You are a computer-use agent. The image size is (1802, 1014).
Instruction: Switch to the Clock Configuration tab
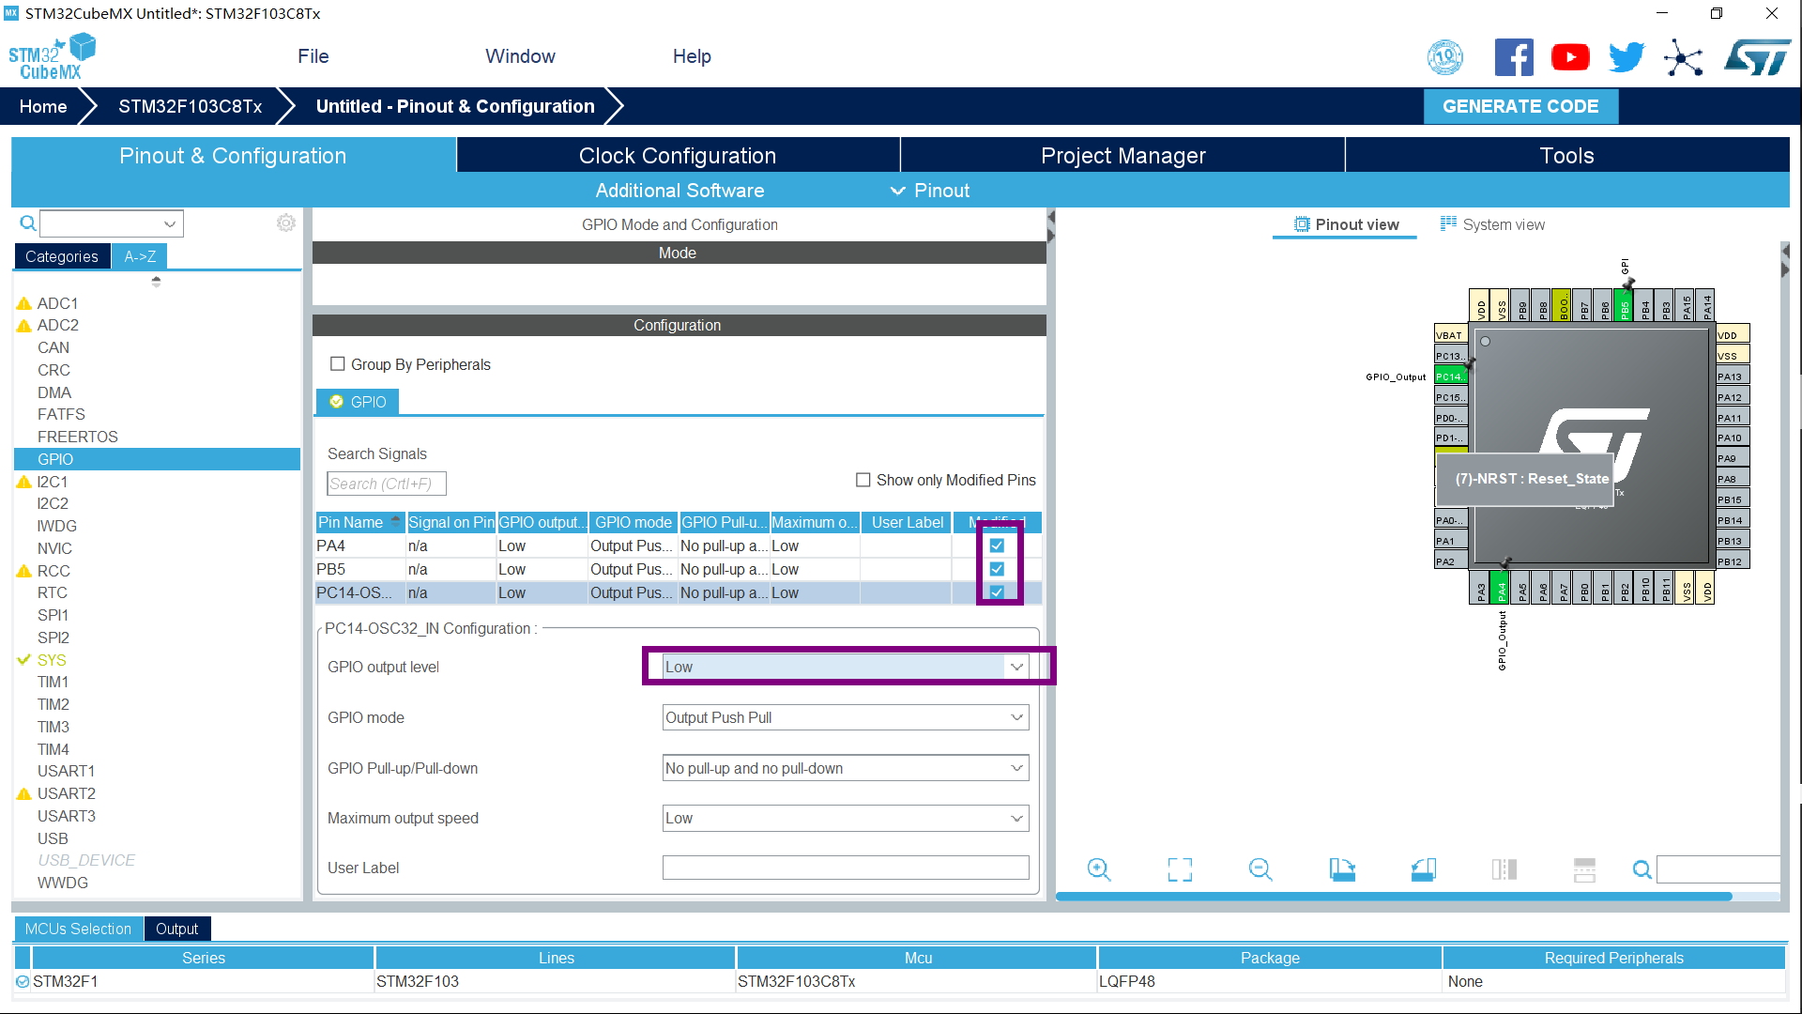pos(677,155)
